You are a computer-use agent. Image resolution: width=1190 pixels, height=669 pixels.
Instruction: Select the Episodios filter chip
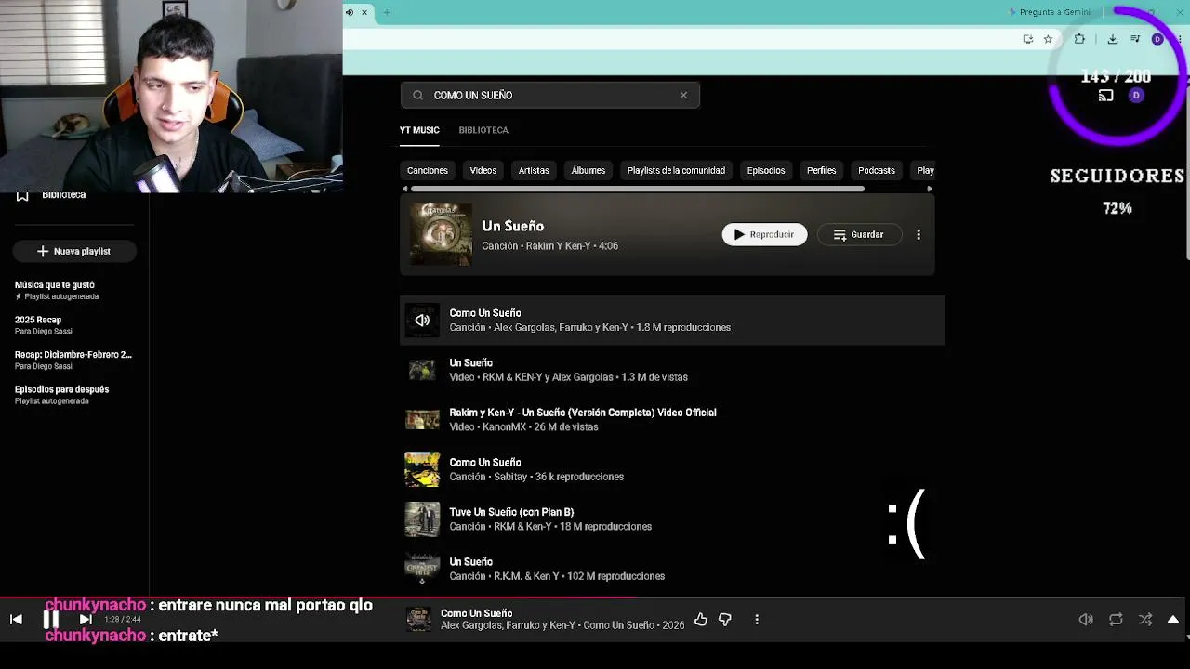(766, 170)
